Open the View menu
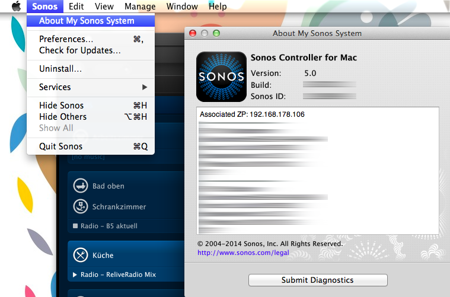This screenshot has height=297, width=450. 104,7
